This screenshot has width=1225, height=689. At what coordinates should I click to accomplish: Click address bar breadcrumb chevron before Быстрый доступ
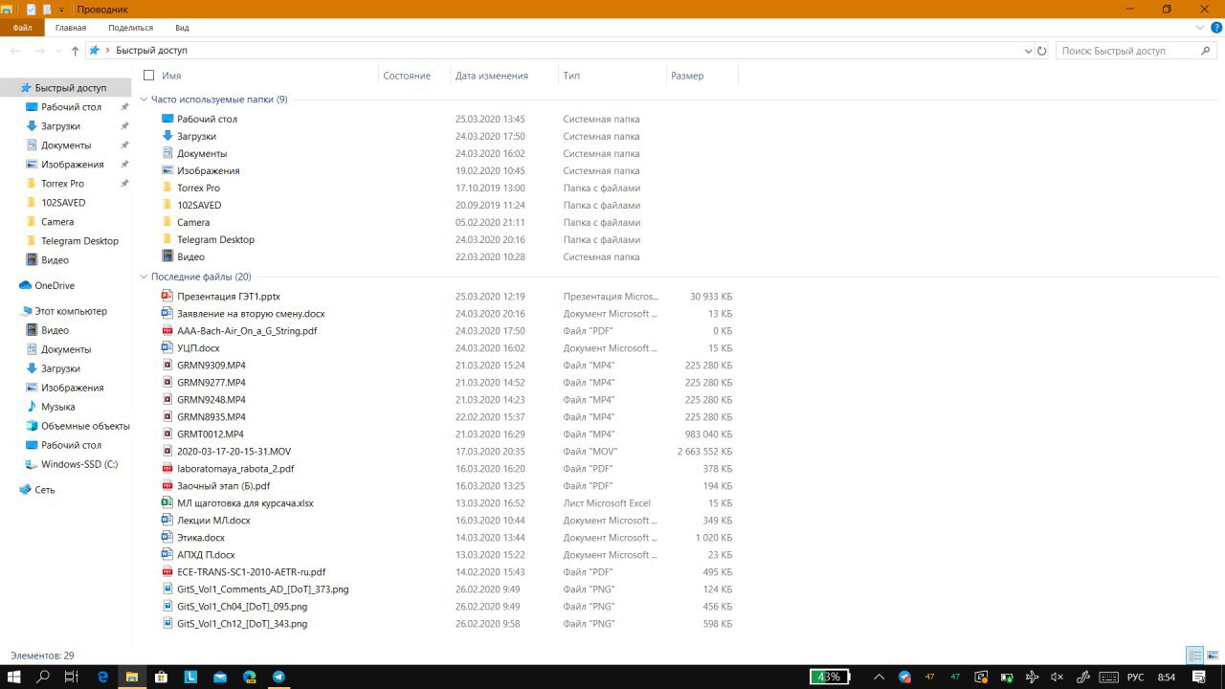107,51
